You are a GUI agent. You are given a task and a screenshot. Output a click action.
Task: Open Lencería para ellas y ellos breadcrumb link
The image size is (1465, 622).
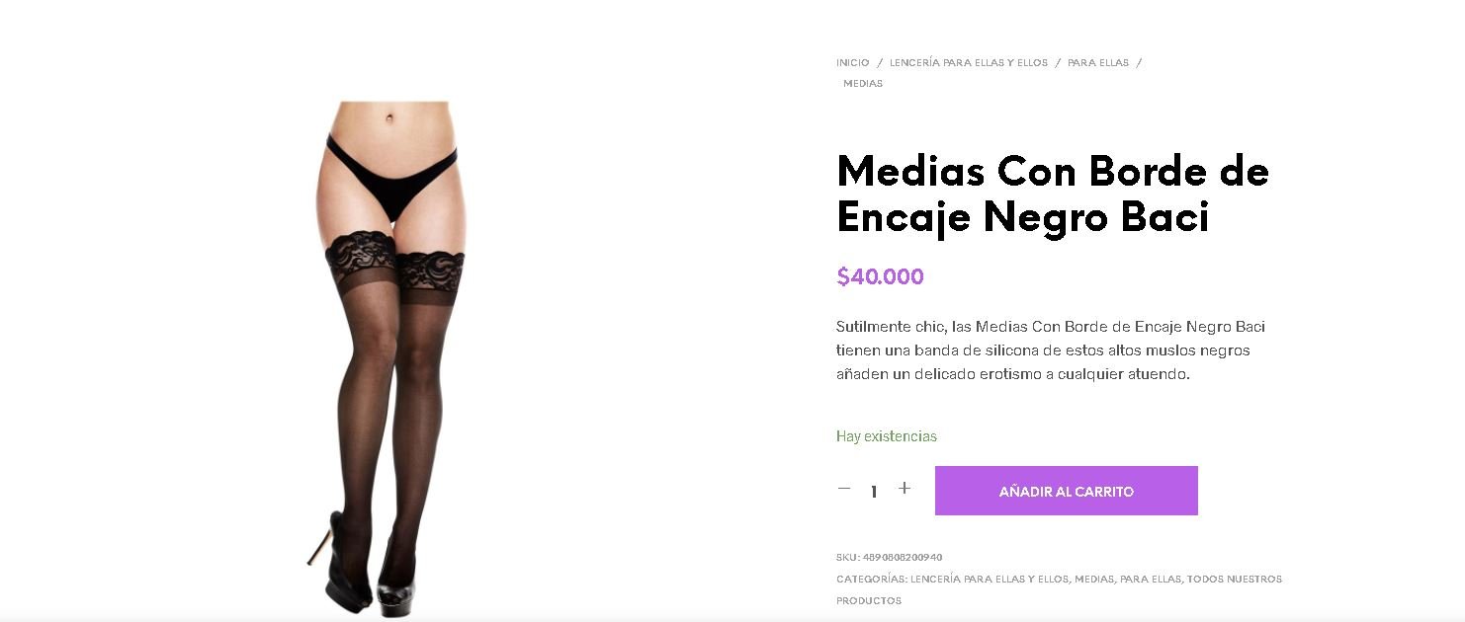(969, 62)
